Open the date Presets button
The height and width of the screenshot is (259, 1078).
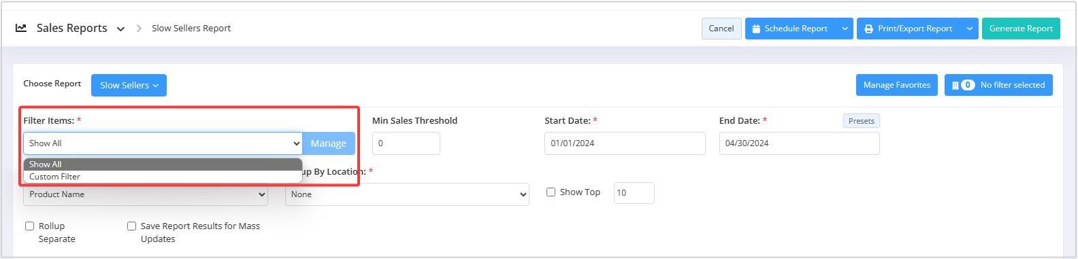coord(861,121)
